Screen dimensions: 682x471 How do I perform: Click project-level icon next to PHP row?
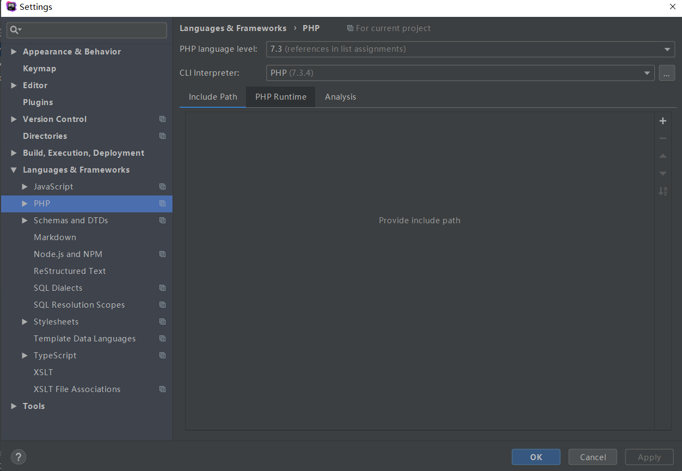click(162, 204)
